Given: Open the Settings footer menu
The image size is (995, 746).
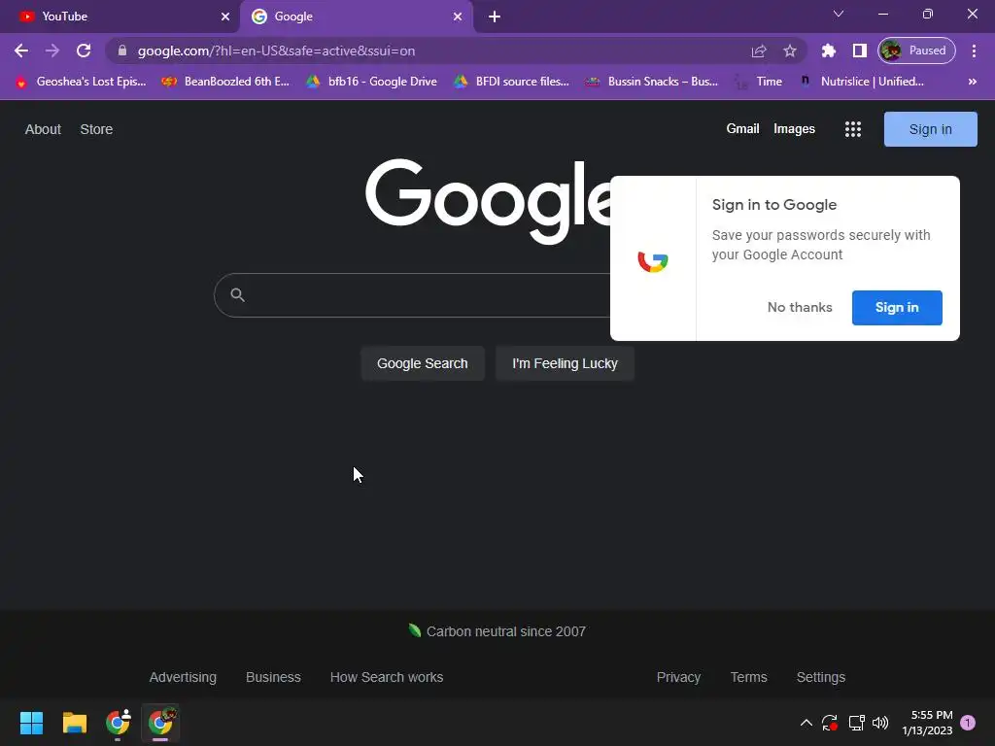Looking at the screenshot, I should pyautogui.click(x=820, y=677).
